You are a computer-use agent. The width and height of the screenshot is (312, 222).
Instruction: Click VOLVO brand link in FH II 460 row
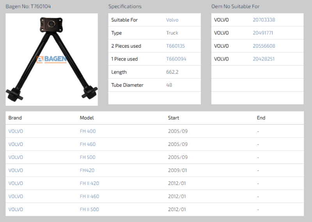[x=16, y=197]
